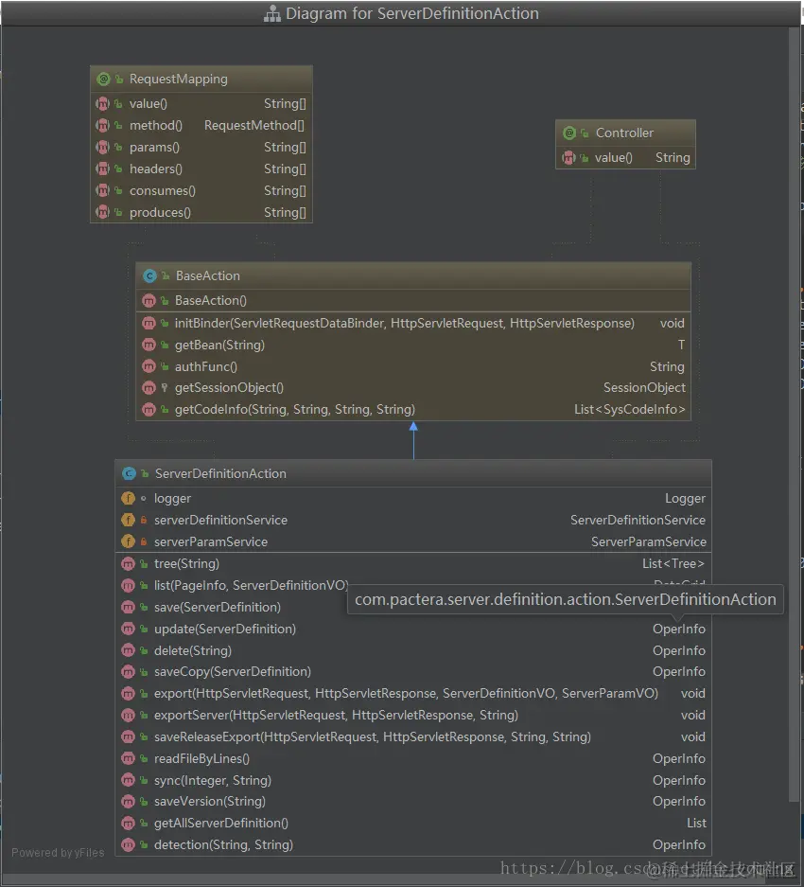Click the method icon next to the BaseAction() constructor
Image resolution: width=804 pixels, height=887 pixels.
pyautogui.click(x=149, y=301)
